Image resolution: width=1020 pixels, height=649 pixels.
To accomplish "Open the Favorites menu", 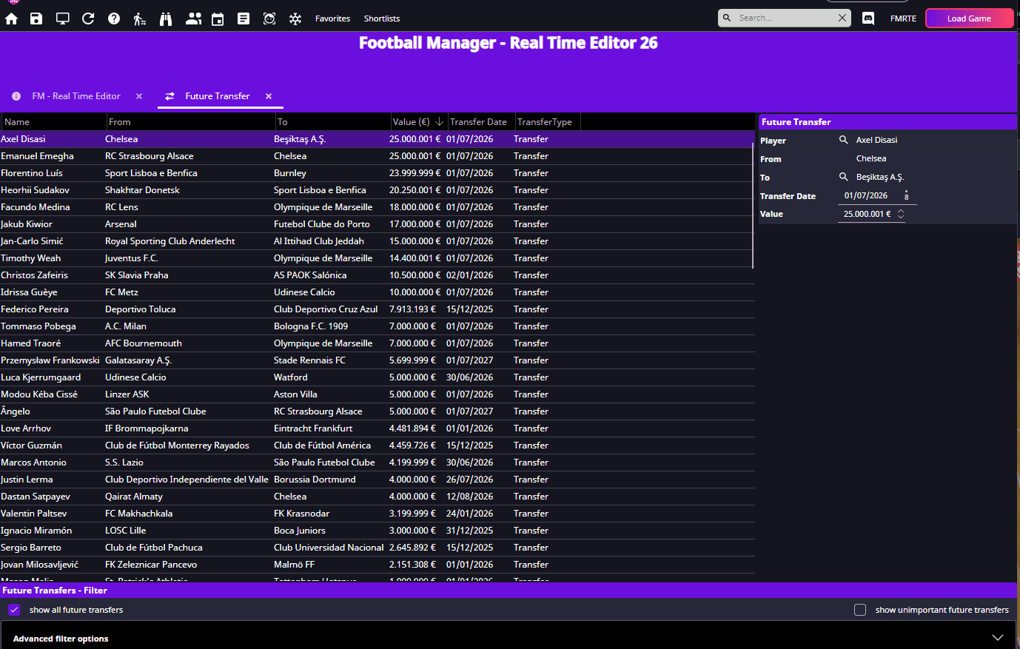I will click(x=332, y=19).
